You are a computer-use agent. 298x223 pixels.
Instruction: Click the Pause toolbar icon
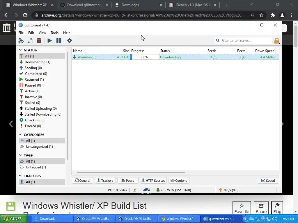(x=59, y=41)
